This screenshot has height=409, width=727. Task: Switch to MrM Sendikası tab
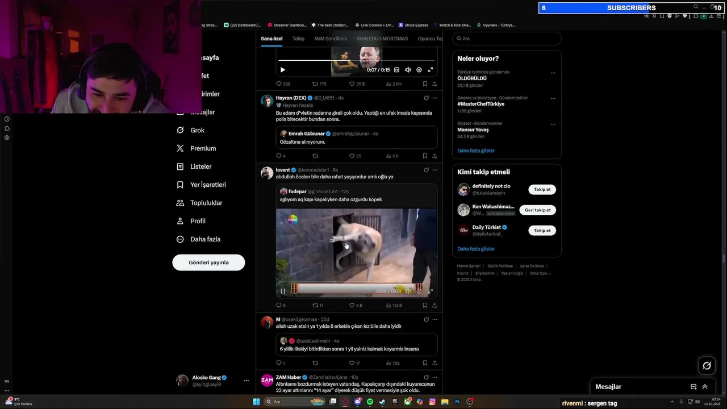[x=331, y=39]
